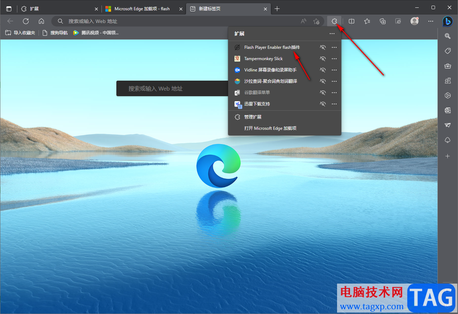The width and height of the screenshot is (458, 314).
Task: Add this page to favorites star
Action: coord(316,21)
